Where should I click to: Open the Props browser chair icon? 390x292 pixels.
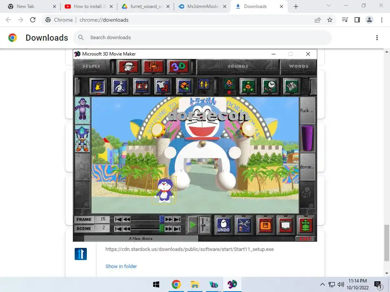point(153,67)
